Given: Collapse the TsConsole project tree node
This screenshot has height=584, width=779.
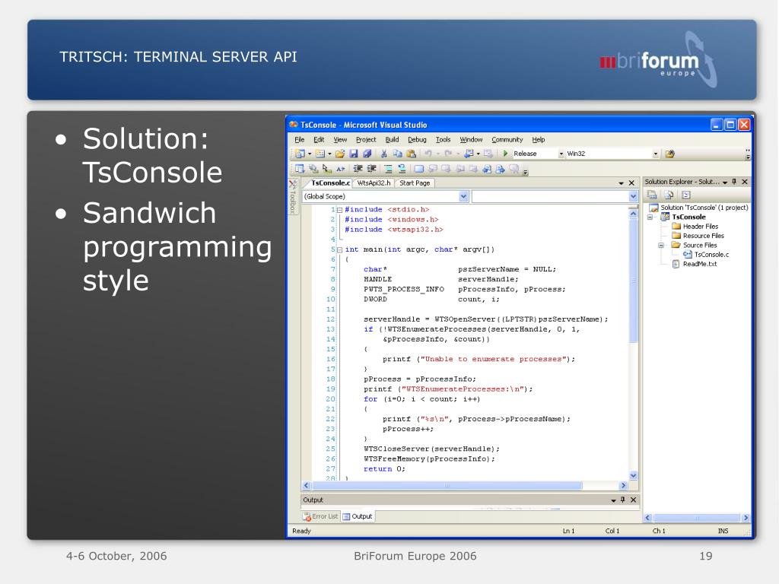Looking at the screenshot, I should (650, 217).
